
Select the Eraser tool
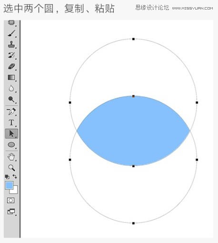click(x=11, y=66)
